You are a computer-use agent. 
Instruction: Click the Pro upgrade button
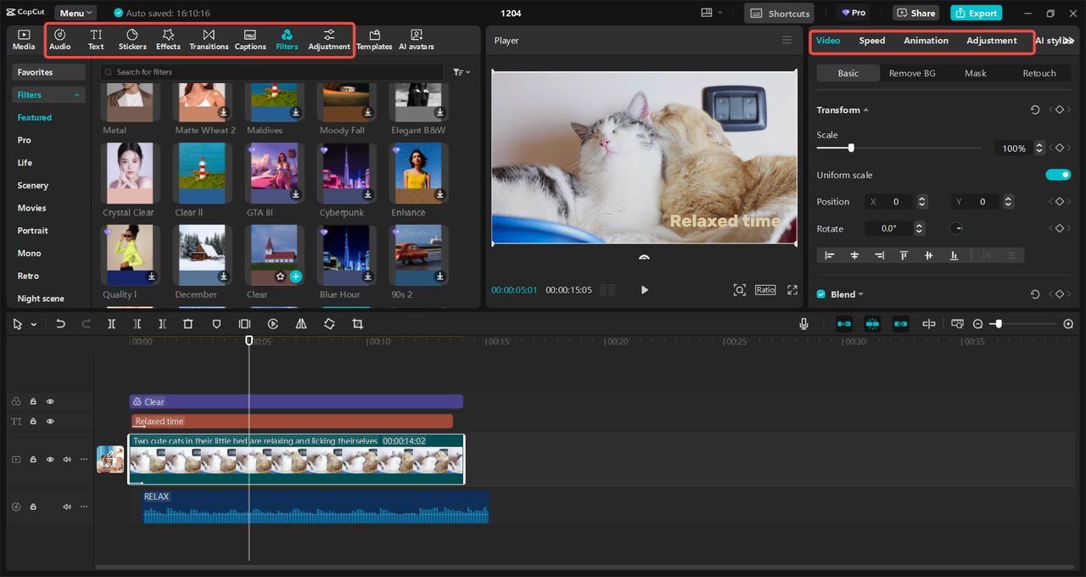click(x=853, y=13)
